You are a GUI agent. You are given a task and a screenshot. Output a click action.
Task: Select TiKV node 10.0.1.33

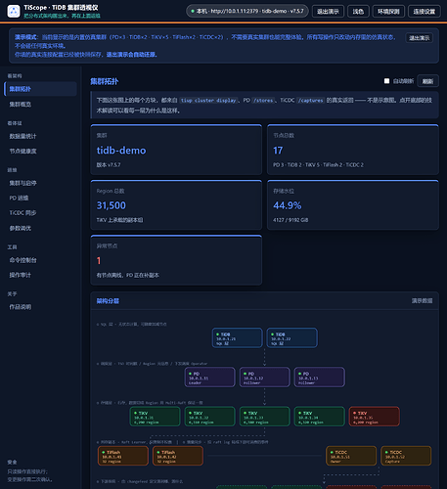pyautogui.click(x=265, y=417)
